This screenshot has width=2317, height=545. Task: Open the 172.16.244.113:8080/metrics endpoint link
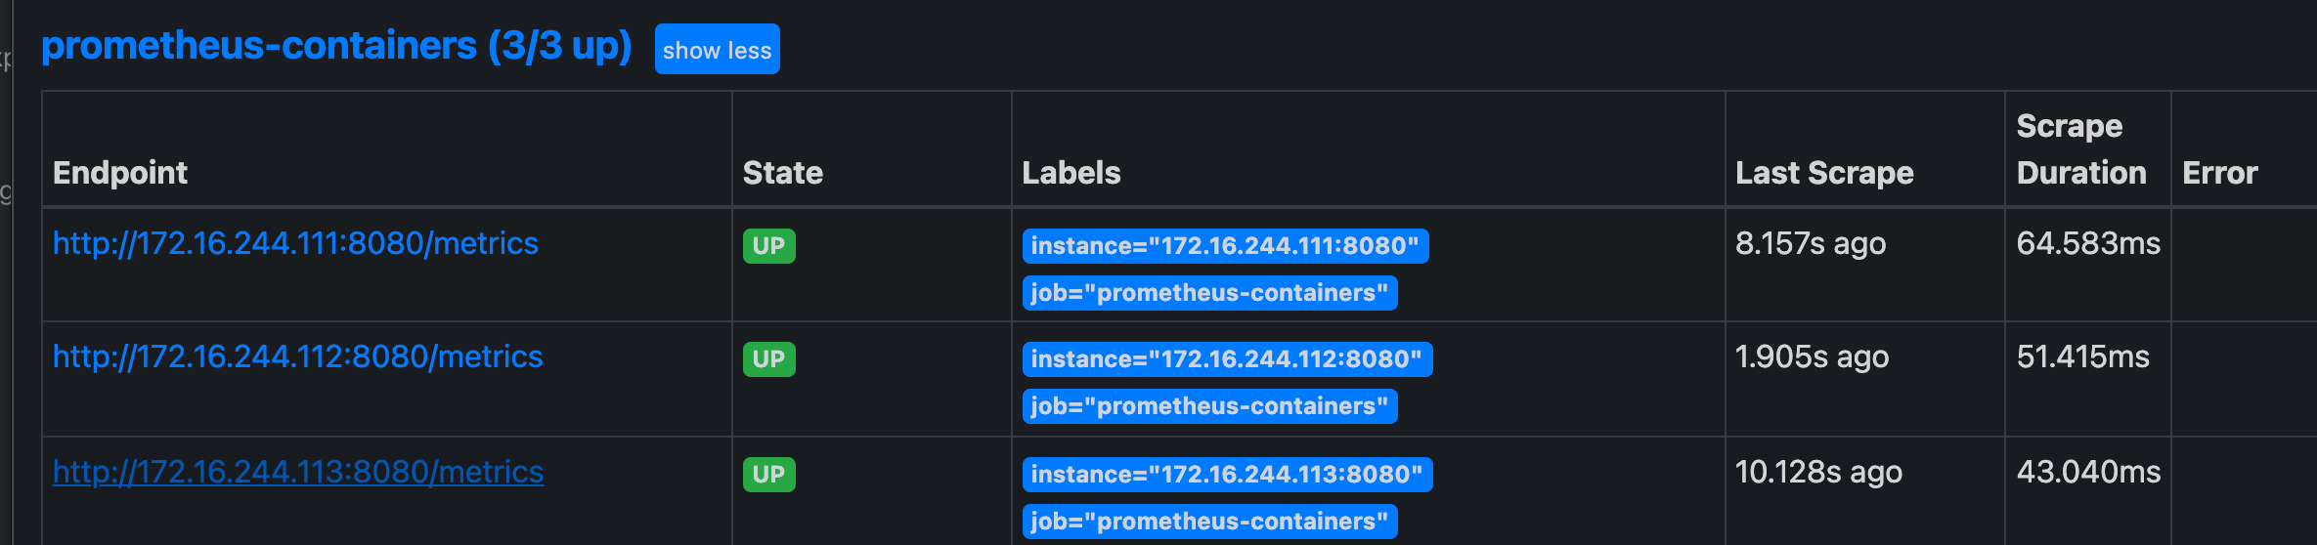pos(298,472)
